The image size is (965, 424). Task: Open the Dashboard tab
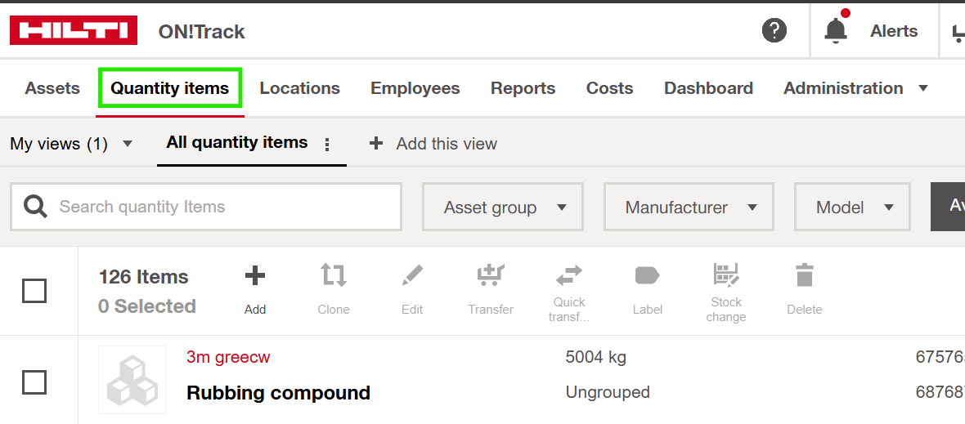pos(708,88)
